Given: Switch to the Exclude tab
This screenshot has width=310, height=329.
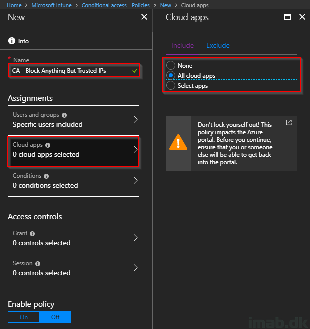Looking at the screenshot, I should point(218,45).
